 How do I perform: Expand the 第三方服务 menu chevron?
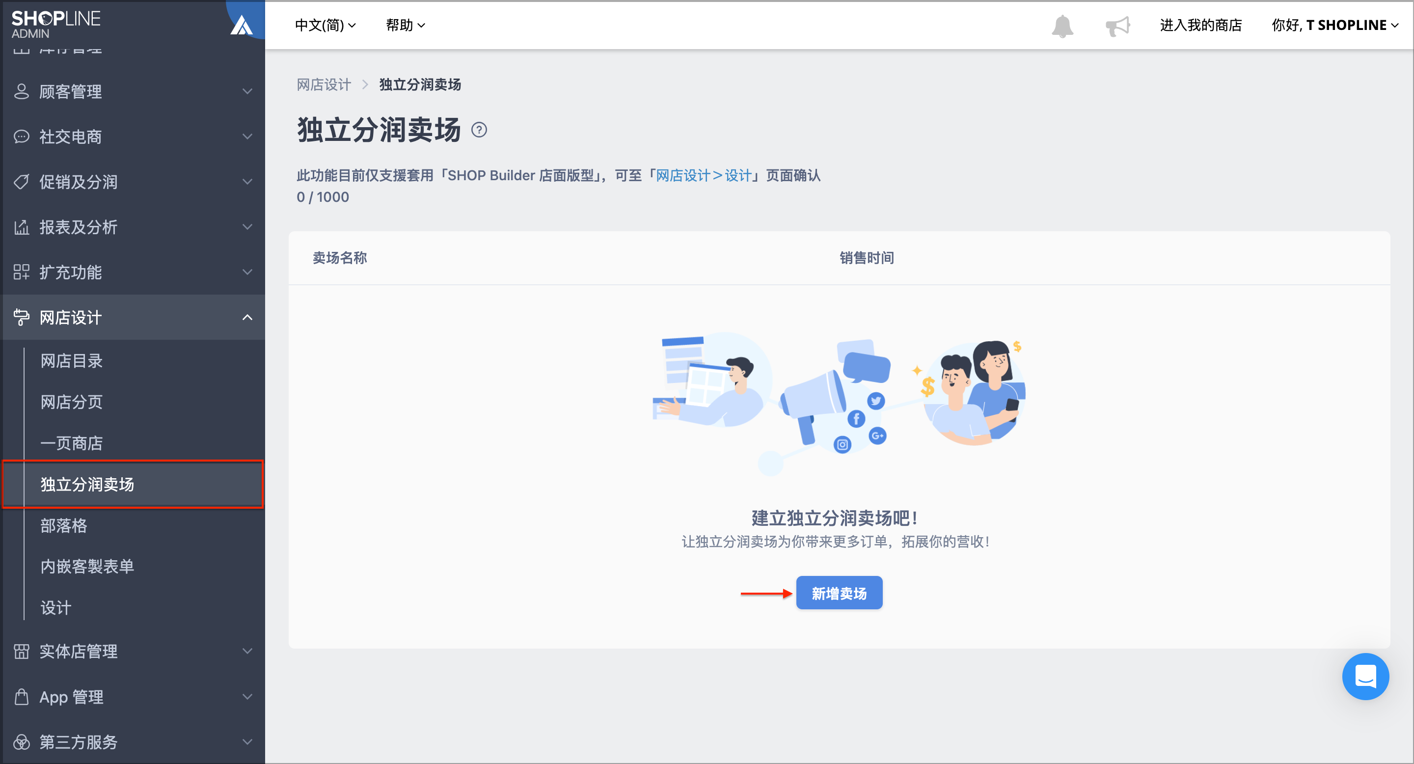point(247,741)
